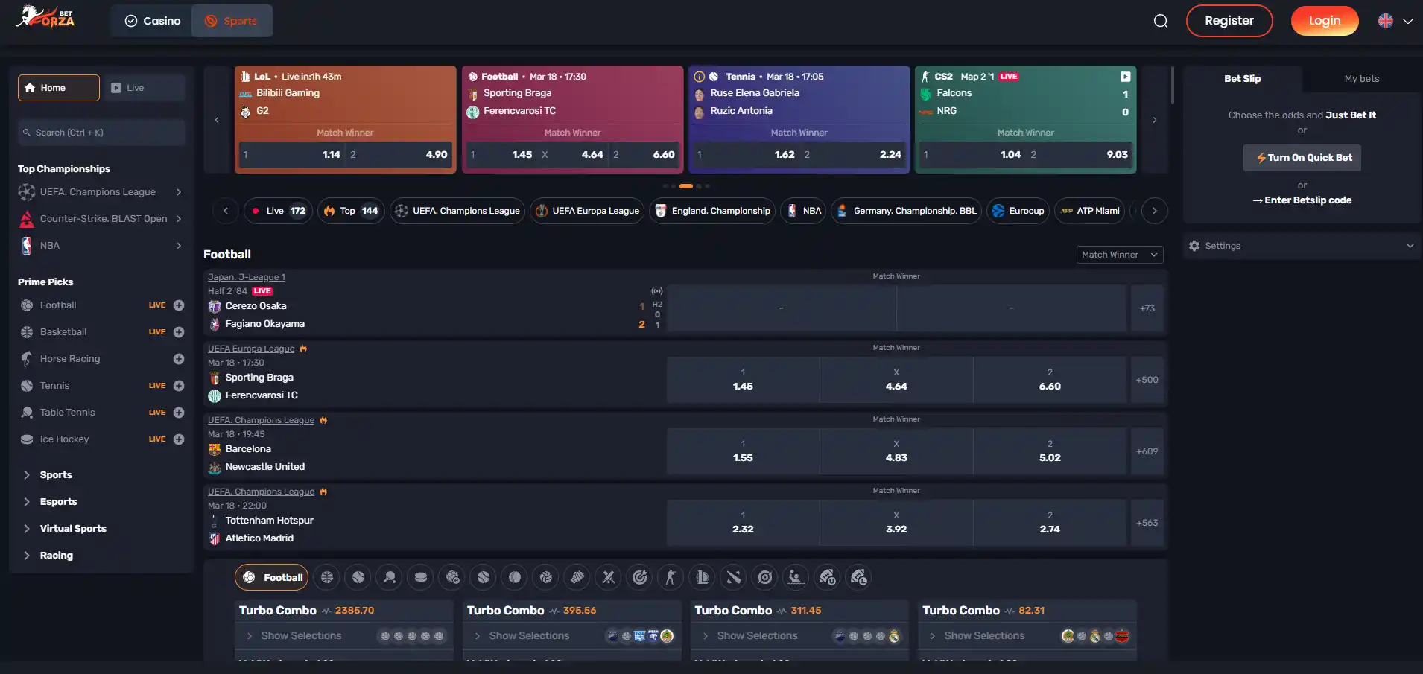Image resolution: width=1423 pixels, height=674 pixels.
Task: Select the table tennis icon in the Turbo Combo sport row
Action: (390, 577)
